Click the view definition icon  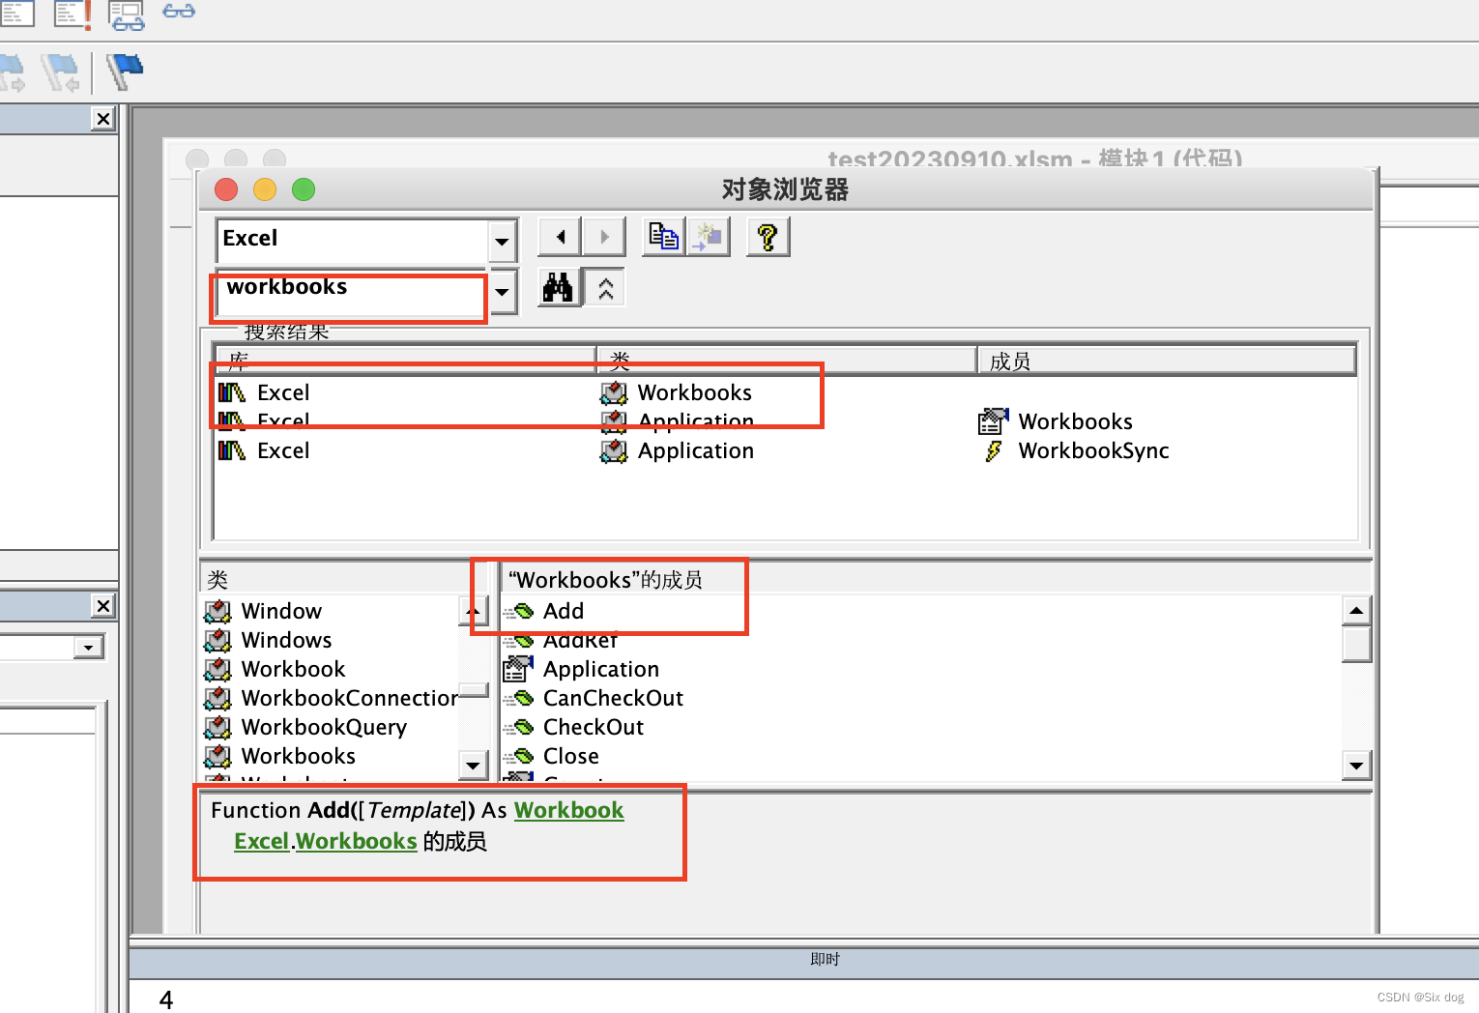708,237
